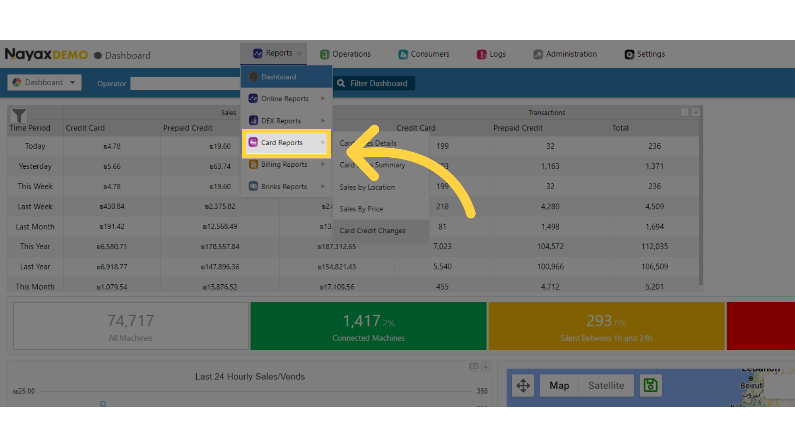Select Card Credit Changes report
Image resolution: width=795 pixels, height=447 pixels.
[x=381, y=231]
